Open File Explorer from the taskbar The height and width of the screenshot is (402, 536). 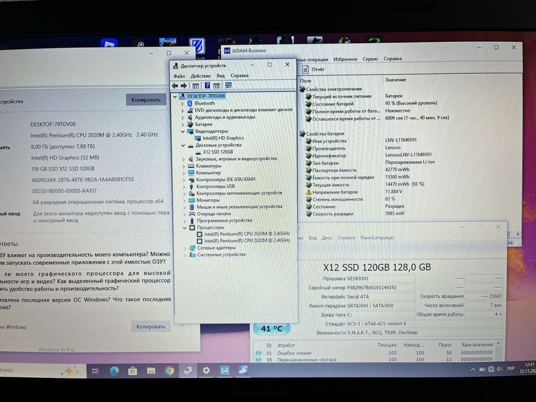click(151, 371)
